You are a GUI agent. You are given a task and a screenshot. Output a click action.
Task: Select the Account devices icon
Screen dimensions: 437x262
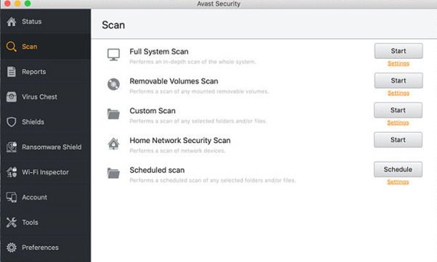(12, 197)
